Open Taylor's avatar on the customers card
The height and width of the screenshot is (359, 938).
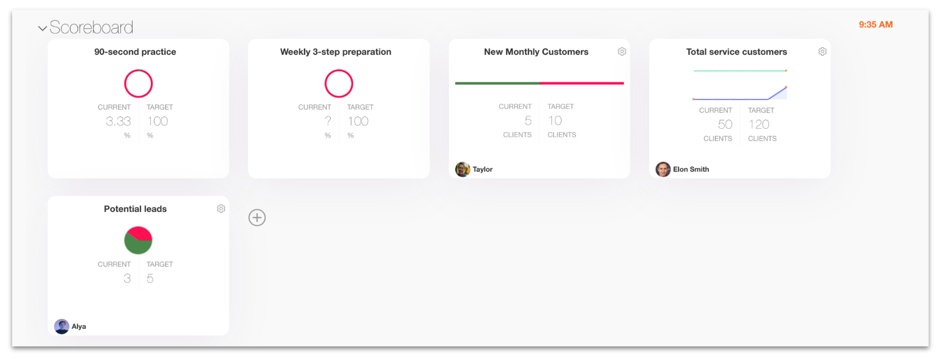coord(462,169)
